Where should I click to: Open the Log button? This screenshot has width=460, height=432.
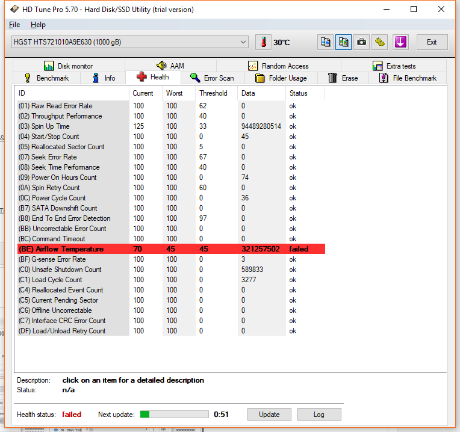(319, 414)
